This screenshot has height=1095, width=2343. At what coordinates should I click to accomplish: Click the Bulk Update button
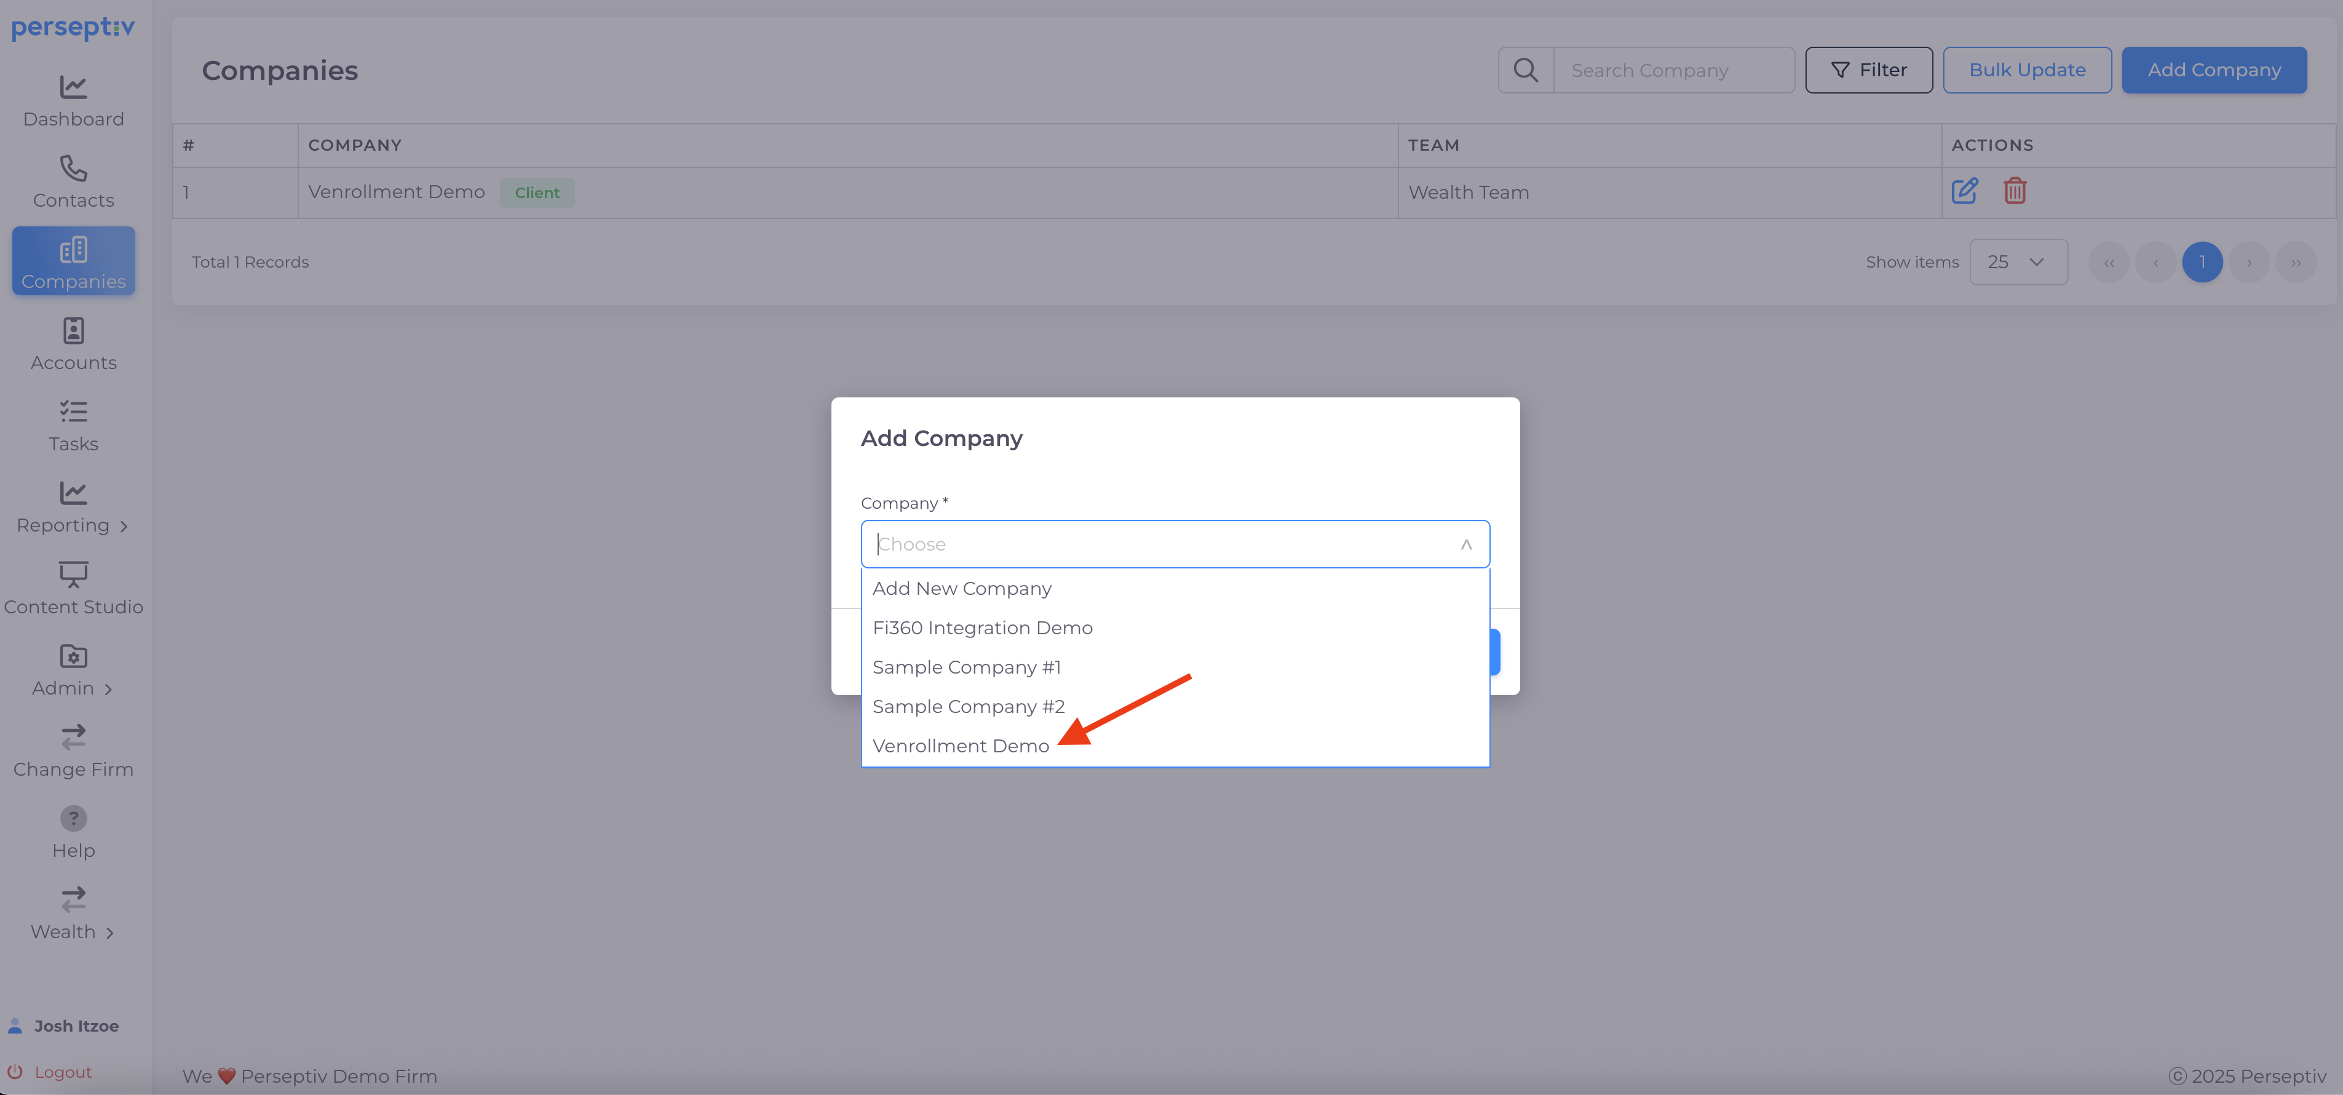point(2026,70)
